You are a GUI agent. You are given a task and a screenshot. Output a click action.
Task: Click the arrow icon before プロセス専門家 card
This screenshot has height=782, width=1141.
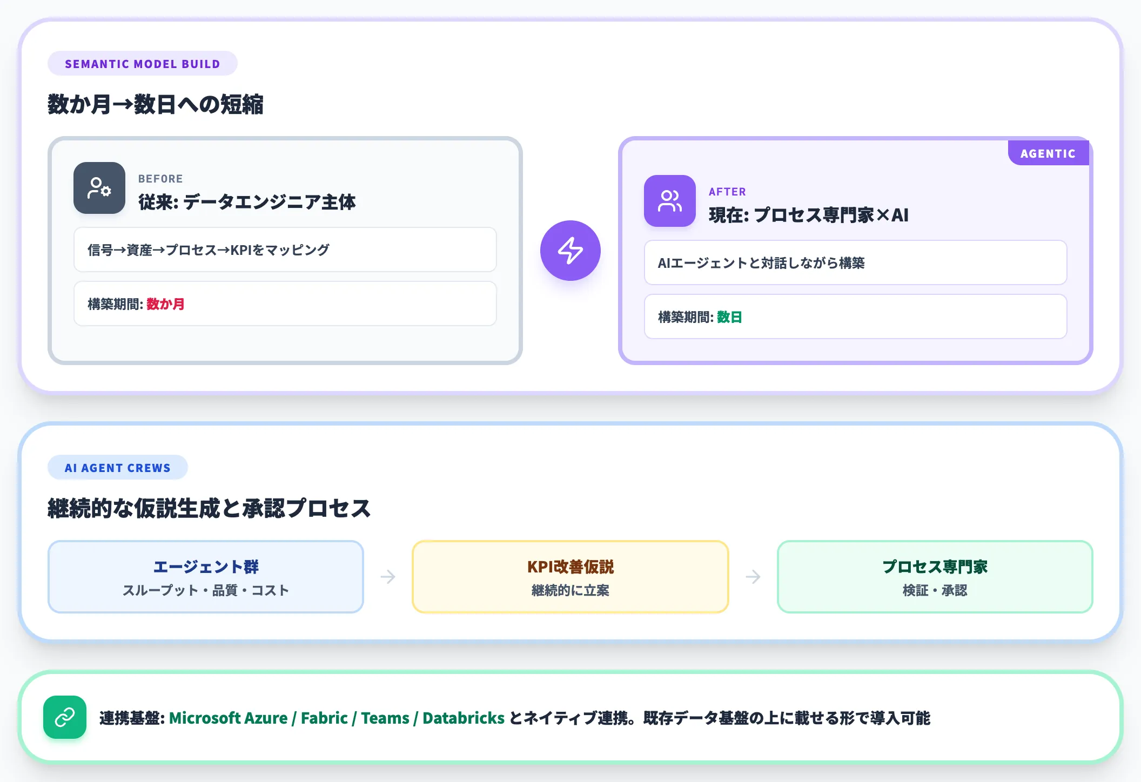tap(753, 577)
